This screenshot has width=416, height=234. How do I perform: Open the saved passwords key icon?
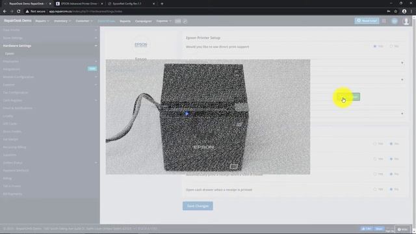pyautogui.click(x=389, y=12)
